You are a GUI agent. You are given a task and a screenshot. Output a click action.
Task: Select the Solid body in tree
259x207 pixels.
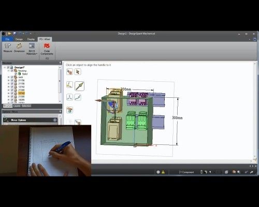pyautogui.click(x=25, y=74)
